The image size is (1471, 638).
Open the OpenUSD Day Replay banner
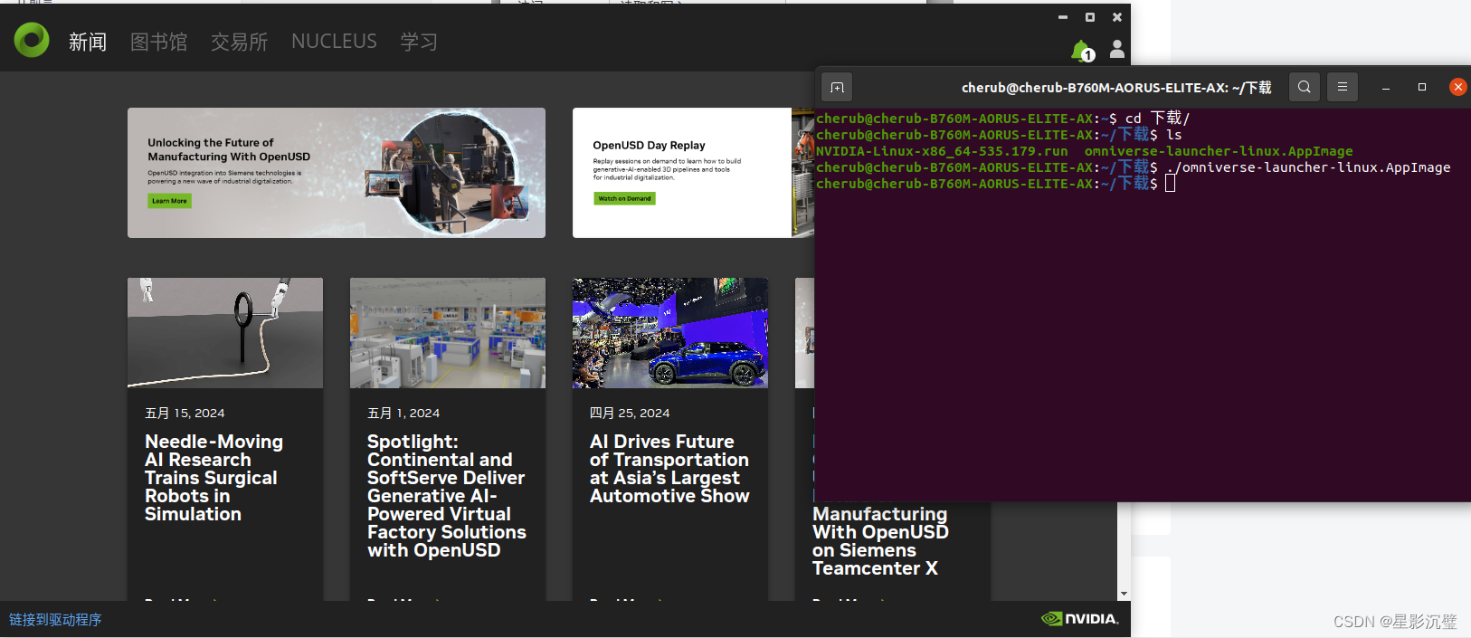tap(694, 173)
